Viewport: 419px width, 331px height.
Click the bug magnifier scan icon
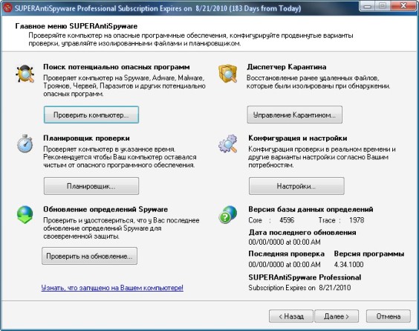[x=25, y=74]
